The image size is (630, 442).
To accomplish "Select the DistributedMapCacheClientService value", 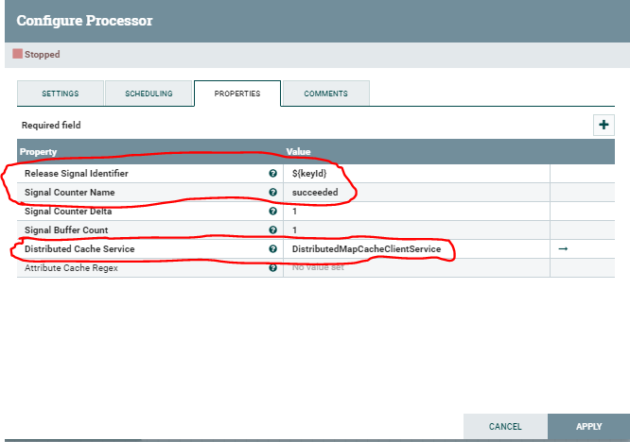I will (x=416, y=248).
